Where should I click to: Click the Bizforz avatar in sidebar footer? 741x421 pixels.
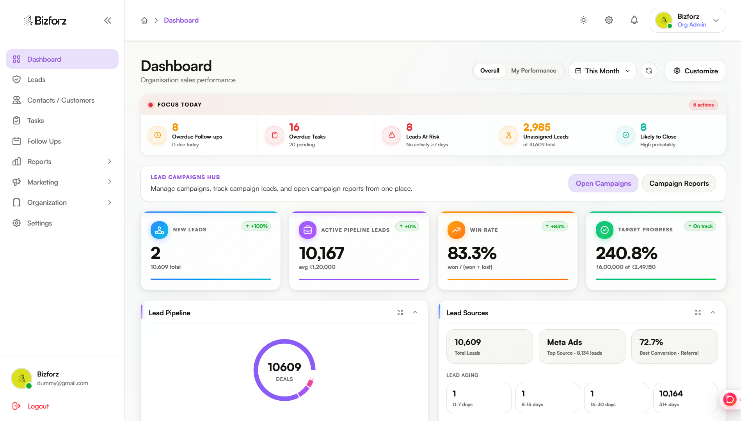point(21,378)
